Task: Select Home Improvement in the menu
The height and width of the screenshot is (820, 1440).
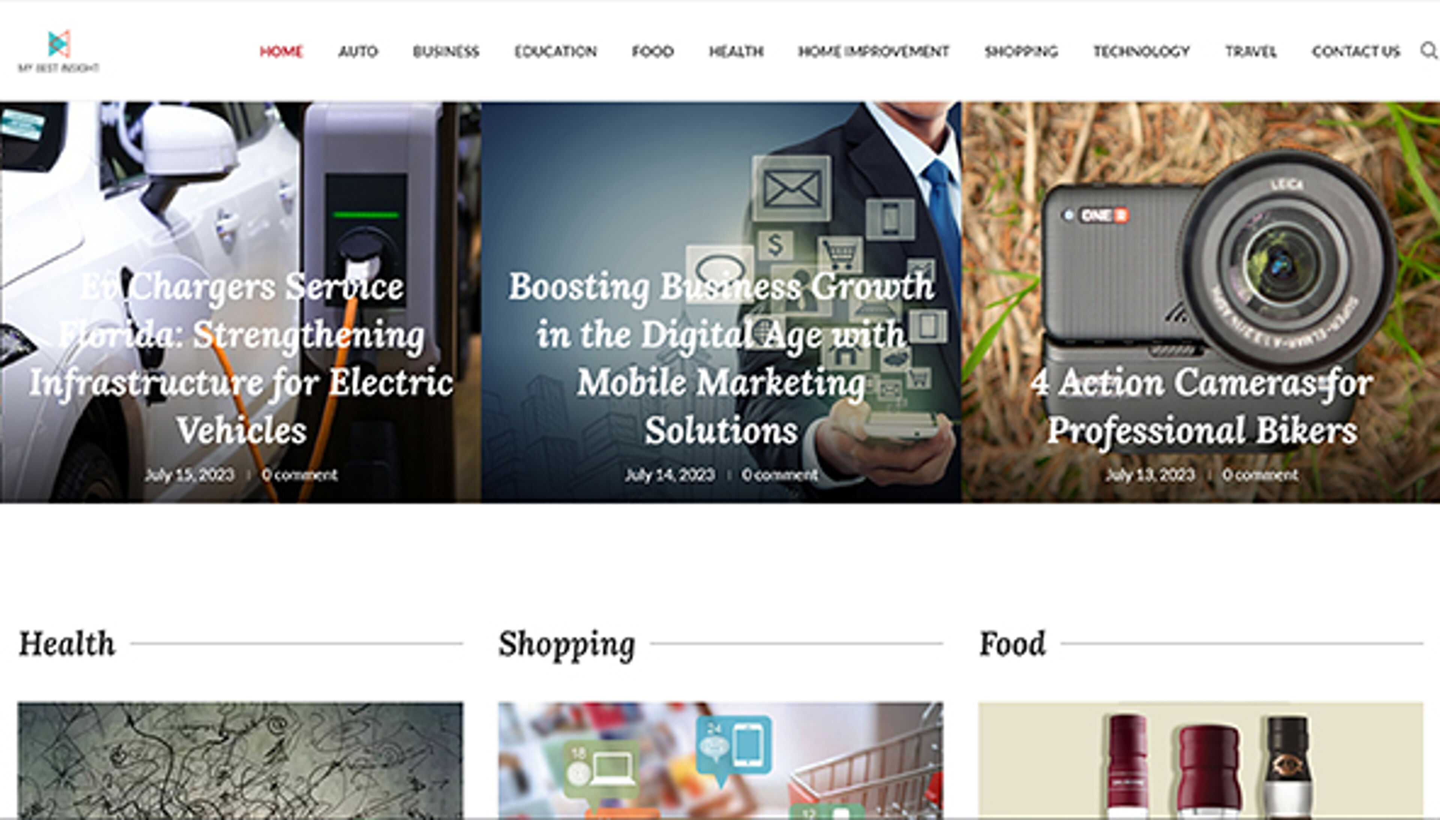Action: pyautogui.click(x=874, y=51)
